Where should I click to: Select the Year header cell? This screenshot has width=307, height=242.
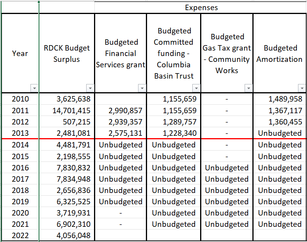(x=20, y=53)
